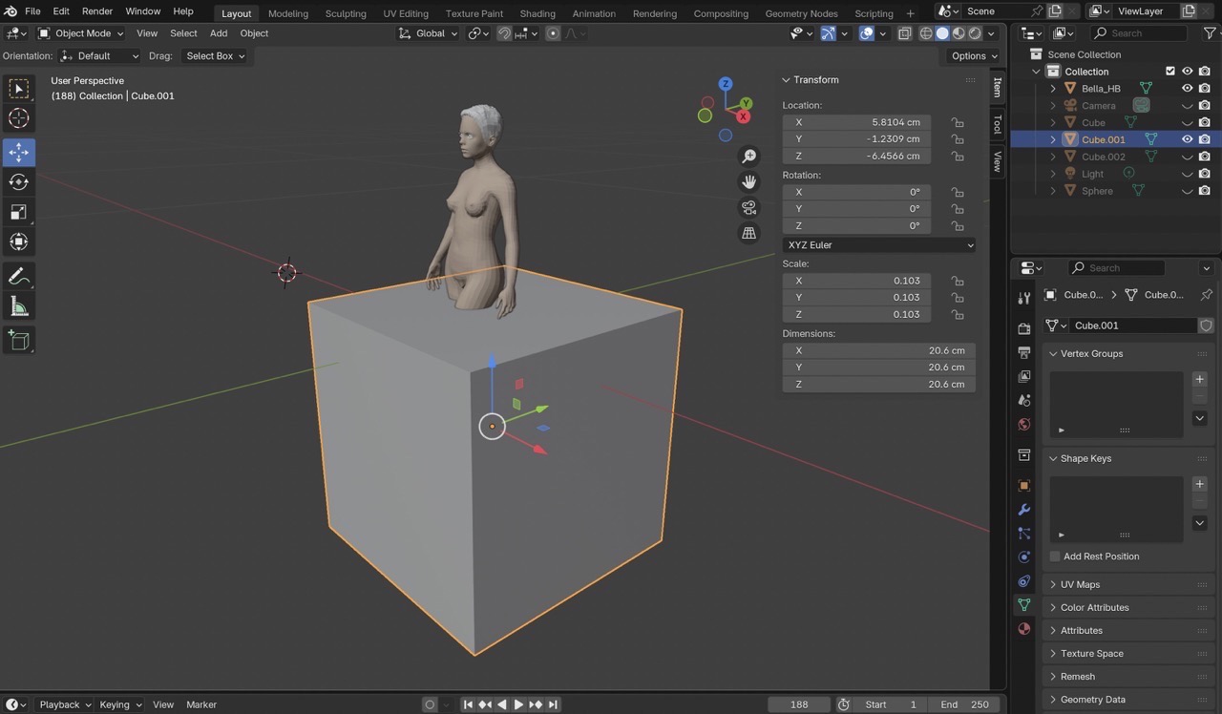Select the Add Cube tool
This screenshot has height=714, width=1222.
tap(19, 340)
